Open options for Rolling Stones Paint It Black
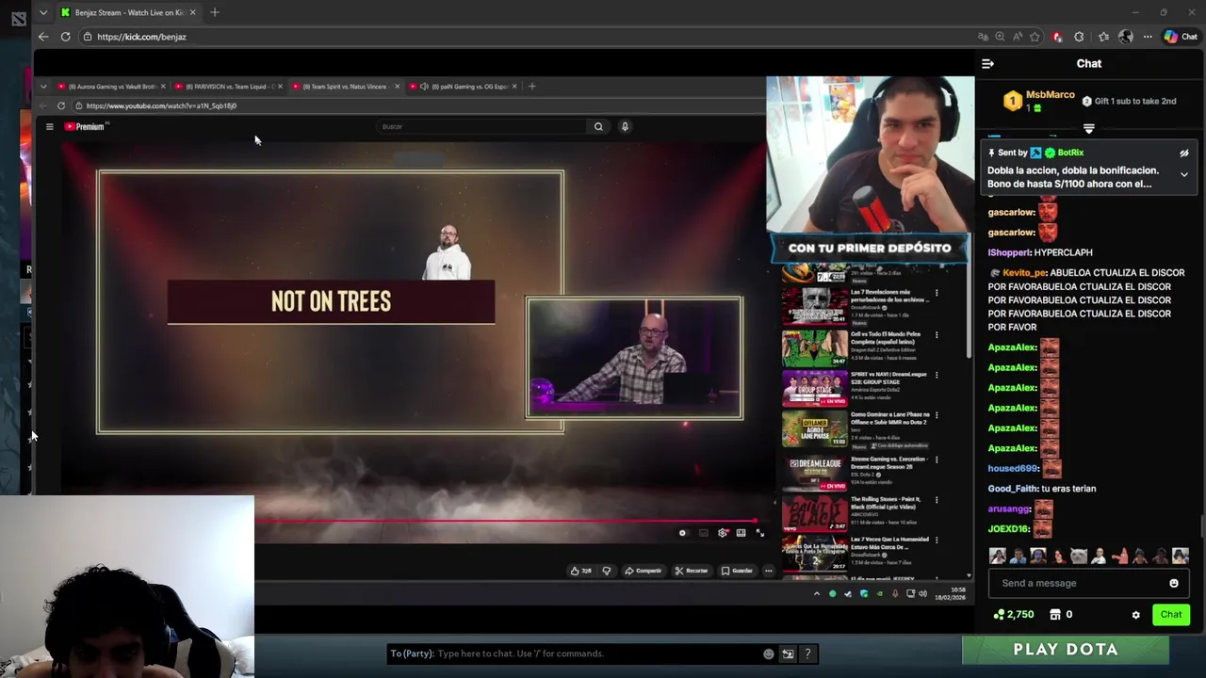This screenshot has height=678, width=1206. [x=937, y=500]
